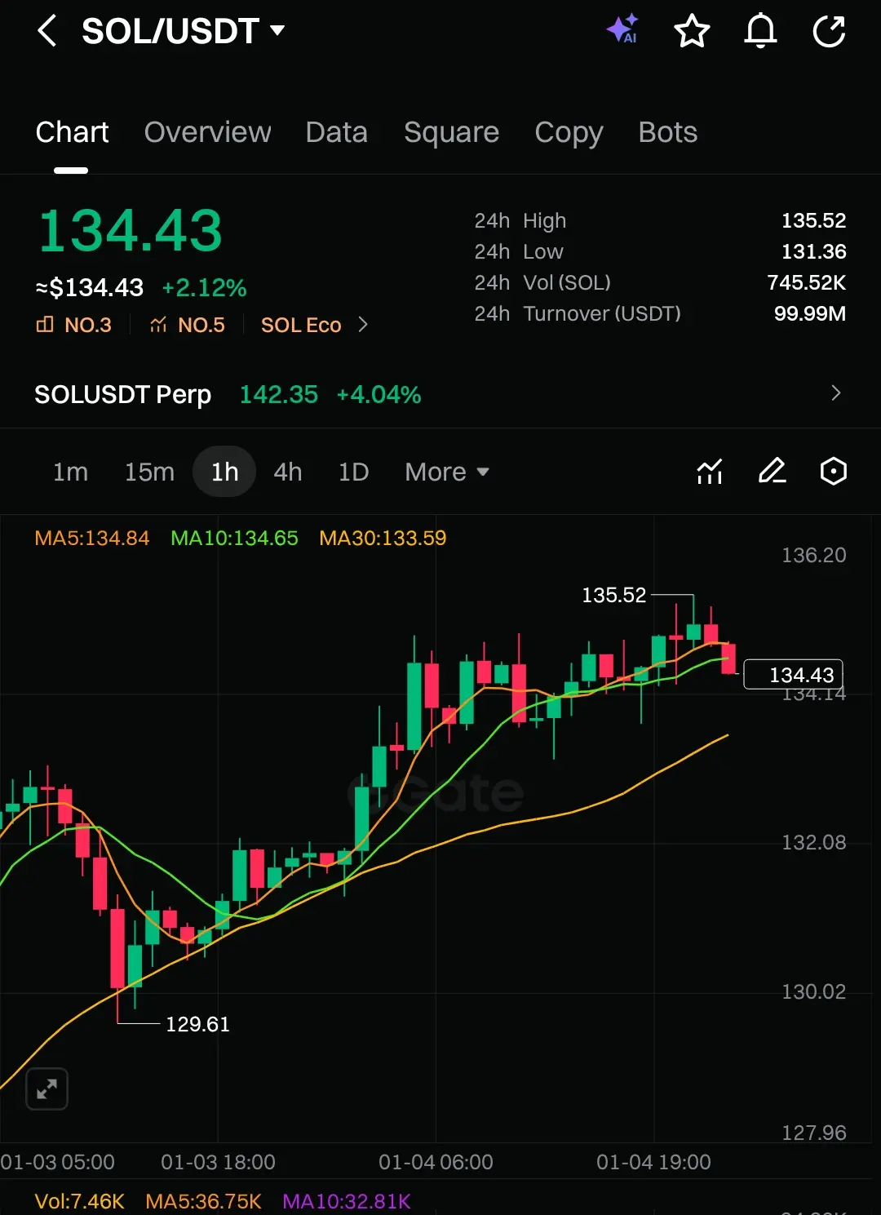Select the 15m timeframe
881x1215 pixels.
point(149,472)
